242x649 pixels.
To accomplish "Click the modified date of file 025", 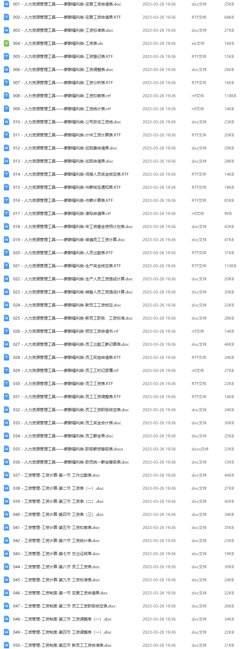I will coord(159,318).
